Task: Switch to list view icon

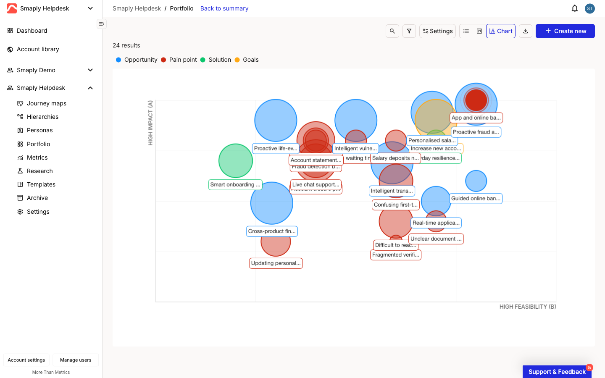Action: (x=466, y=31)
